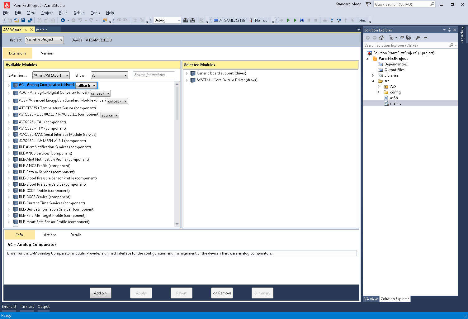The image size is (468, 319).
Task: Open Extensions dropdown Atmel ASF(3.30.1)
Action: tap(51, 75)
